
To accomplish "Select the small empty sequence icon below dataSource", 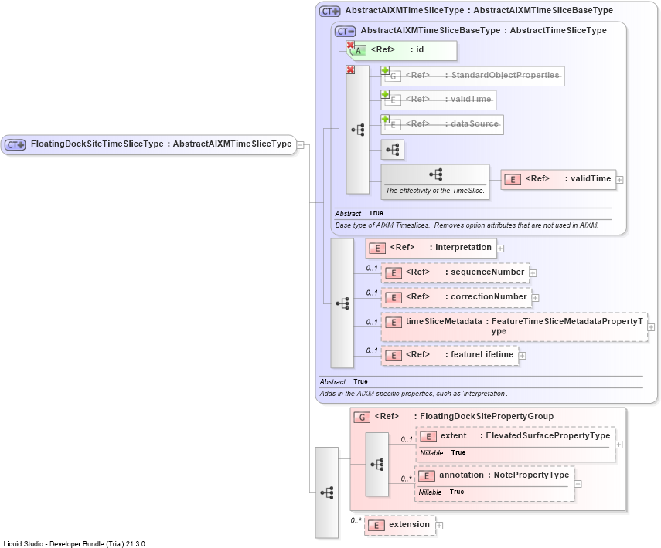I will (393, 150).
